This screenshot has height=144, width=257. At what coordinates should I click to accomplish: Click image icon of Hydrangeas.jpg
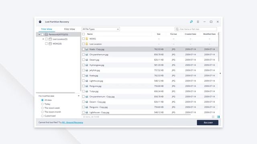coord(87,65)
